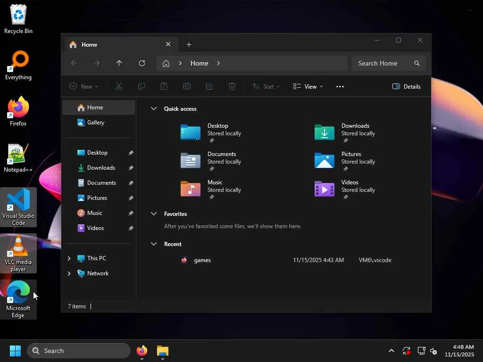This screenshot has width=483, height=362.
Task: Click the taskbar Search box
Action: click(79, 351)
